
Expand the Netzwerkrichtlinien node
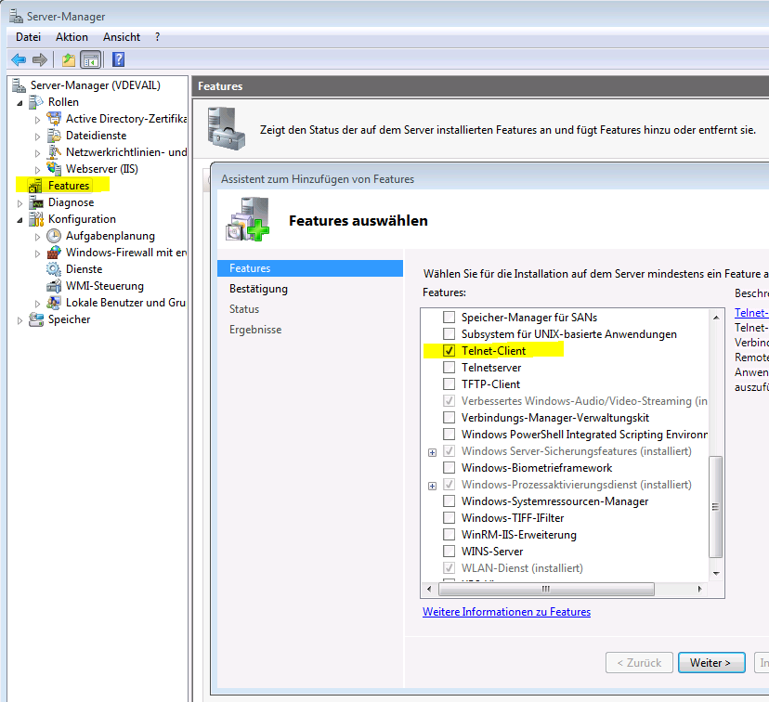coord(38,153)
